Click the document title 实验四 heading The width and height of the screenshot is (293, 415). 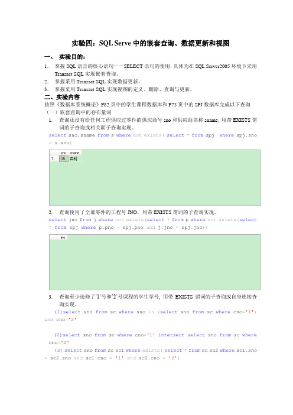(x=151, y=43)
